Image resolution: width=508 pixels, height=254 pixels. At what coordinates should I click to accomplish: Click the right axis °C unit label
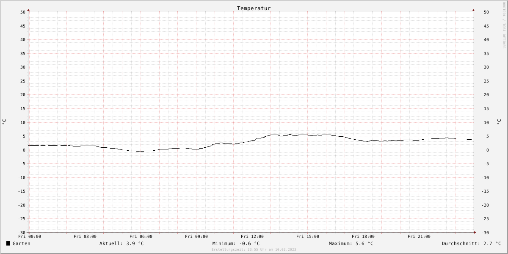click(x=499, y=122)
